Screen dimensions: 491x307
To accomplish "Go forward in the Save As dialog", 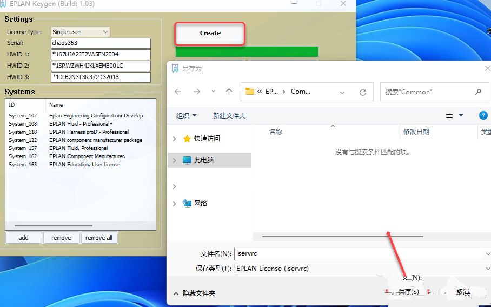I will point(197,92).
